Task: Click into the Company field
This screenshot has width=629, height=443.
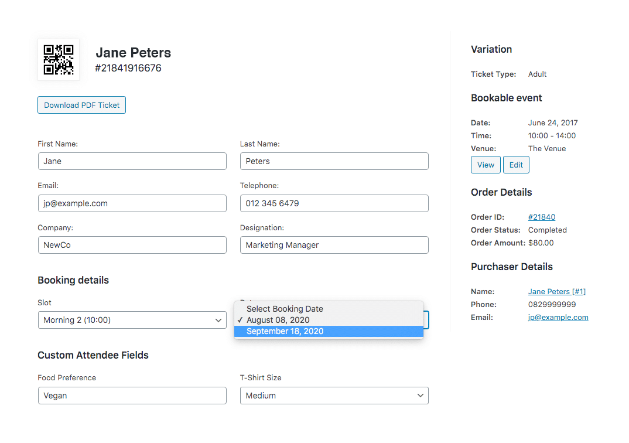Action: pos(132,245)
